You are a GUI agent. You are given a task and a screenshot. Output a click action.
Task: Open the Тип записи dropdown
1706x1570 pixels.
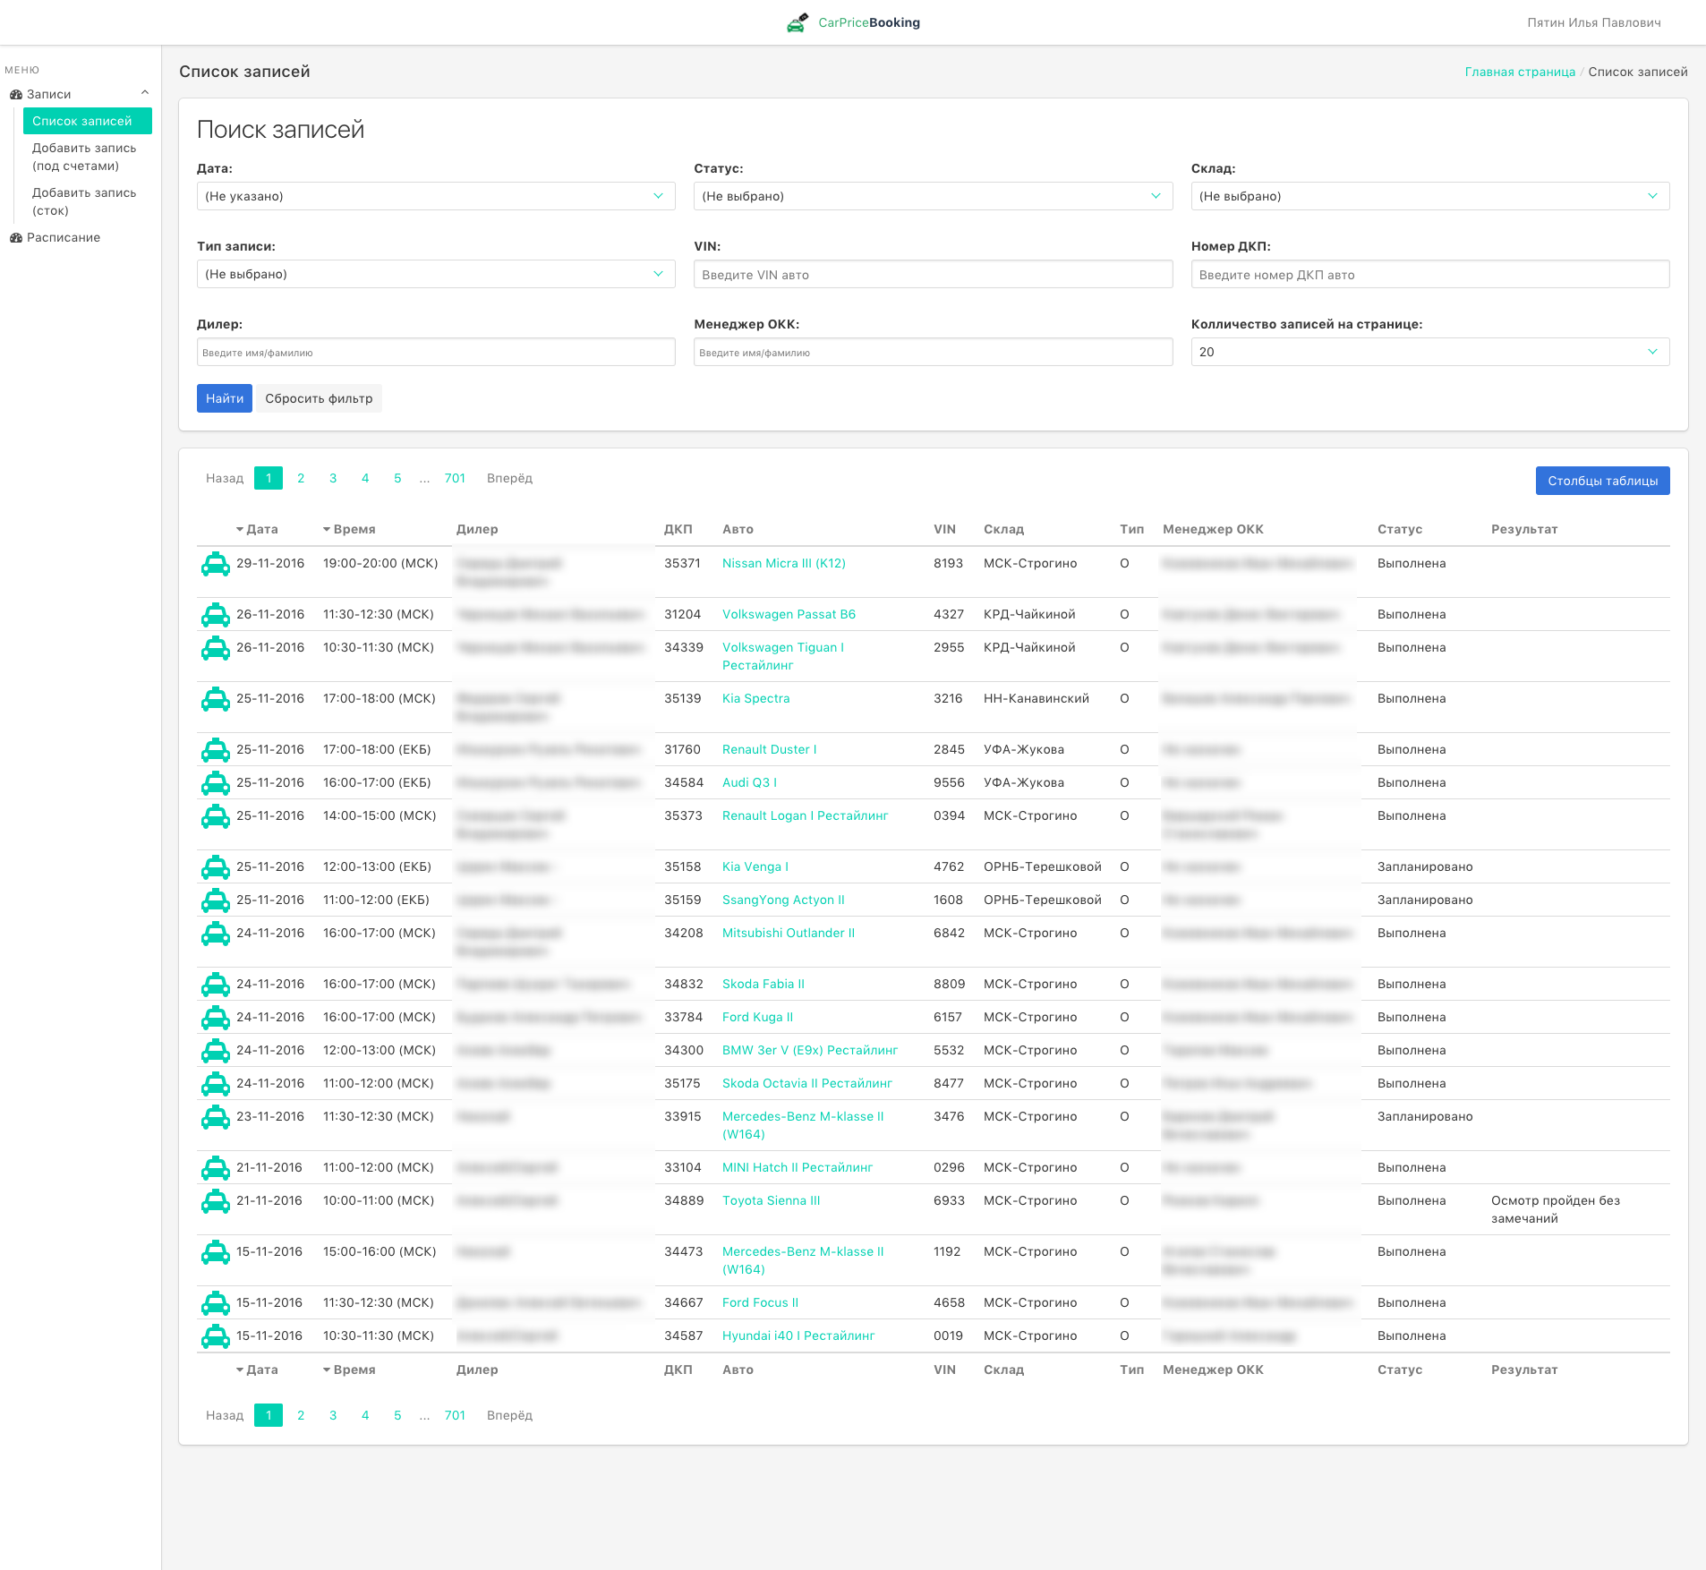(436, 274)
